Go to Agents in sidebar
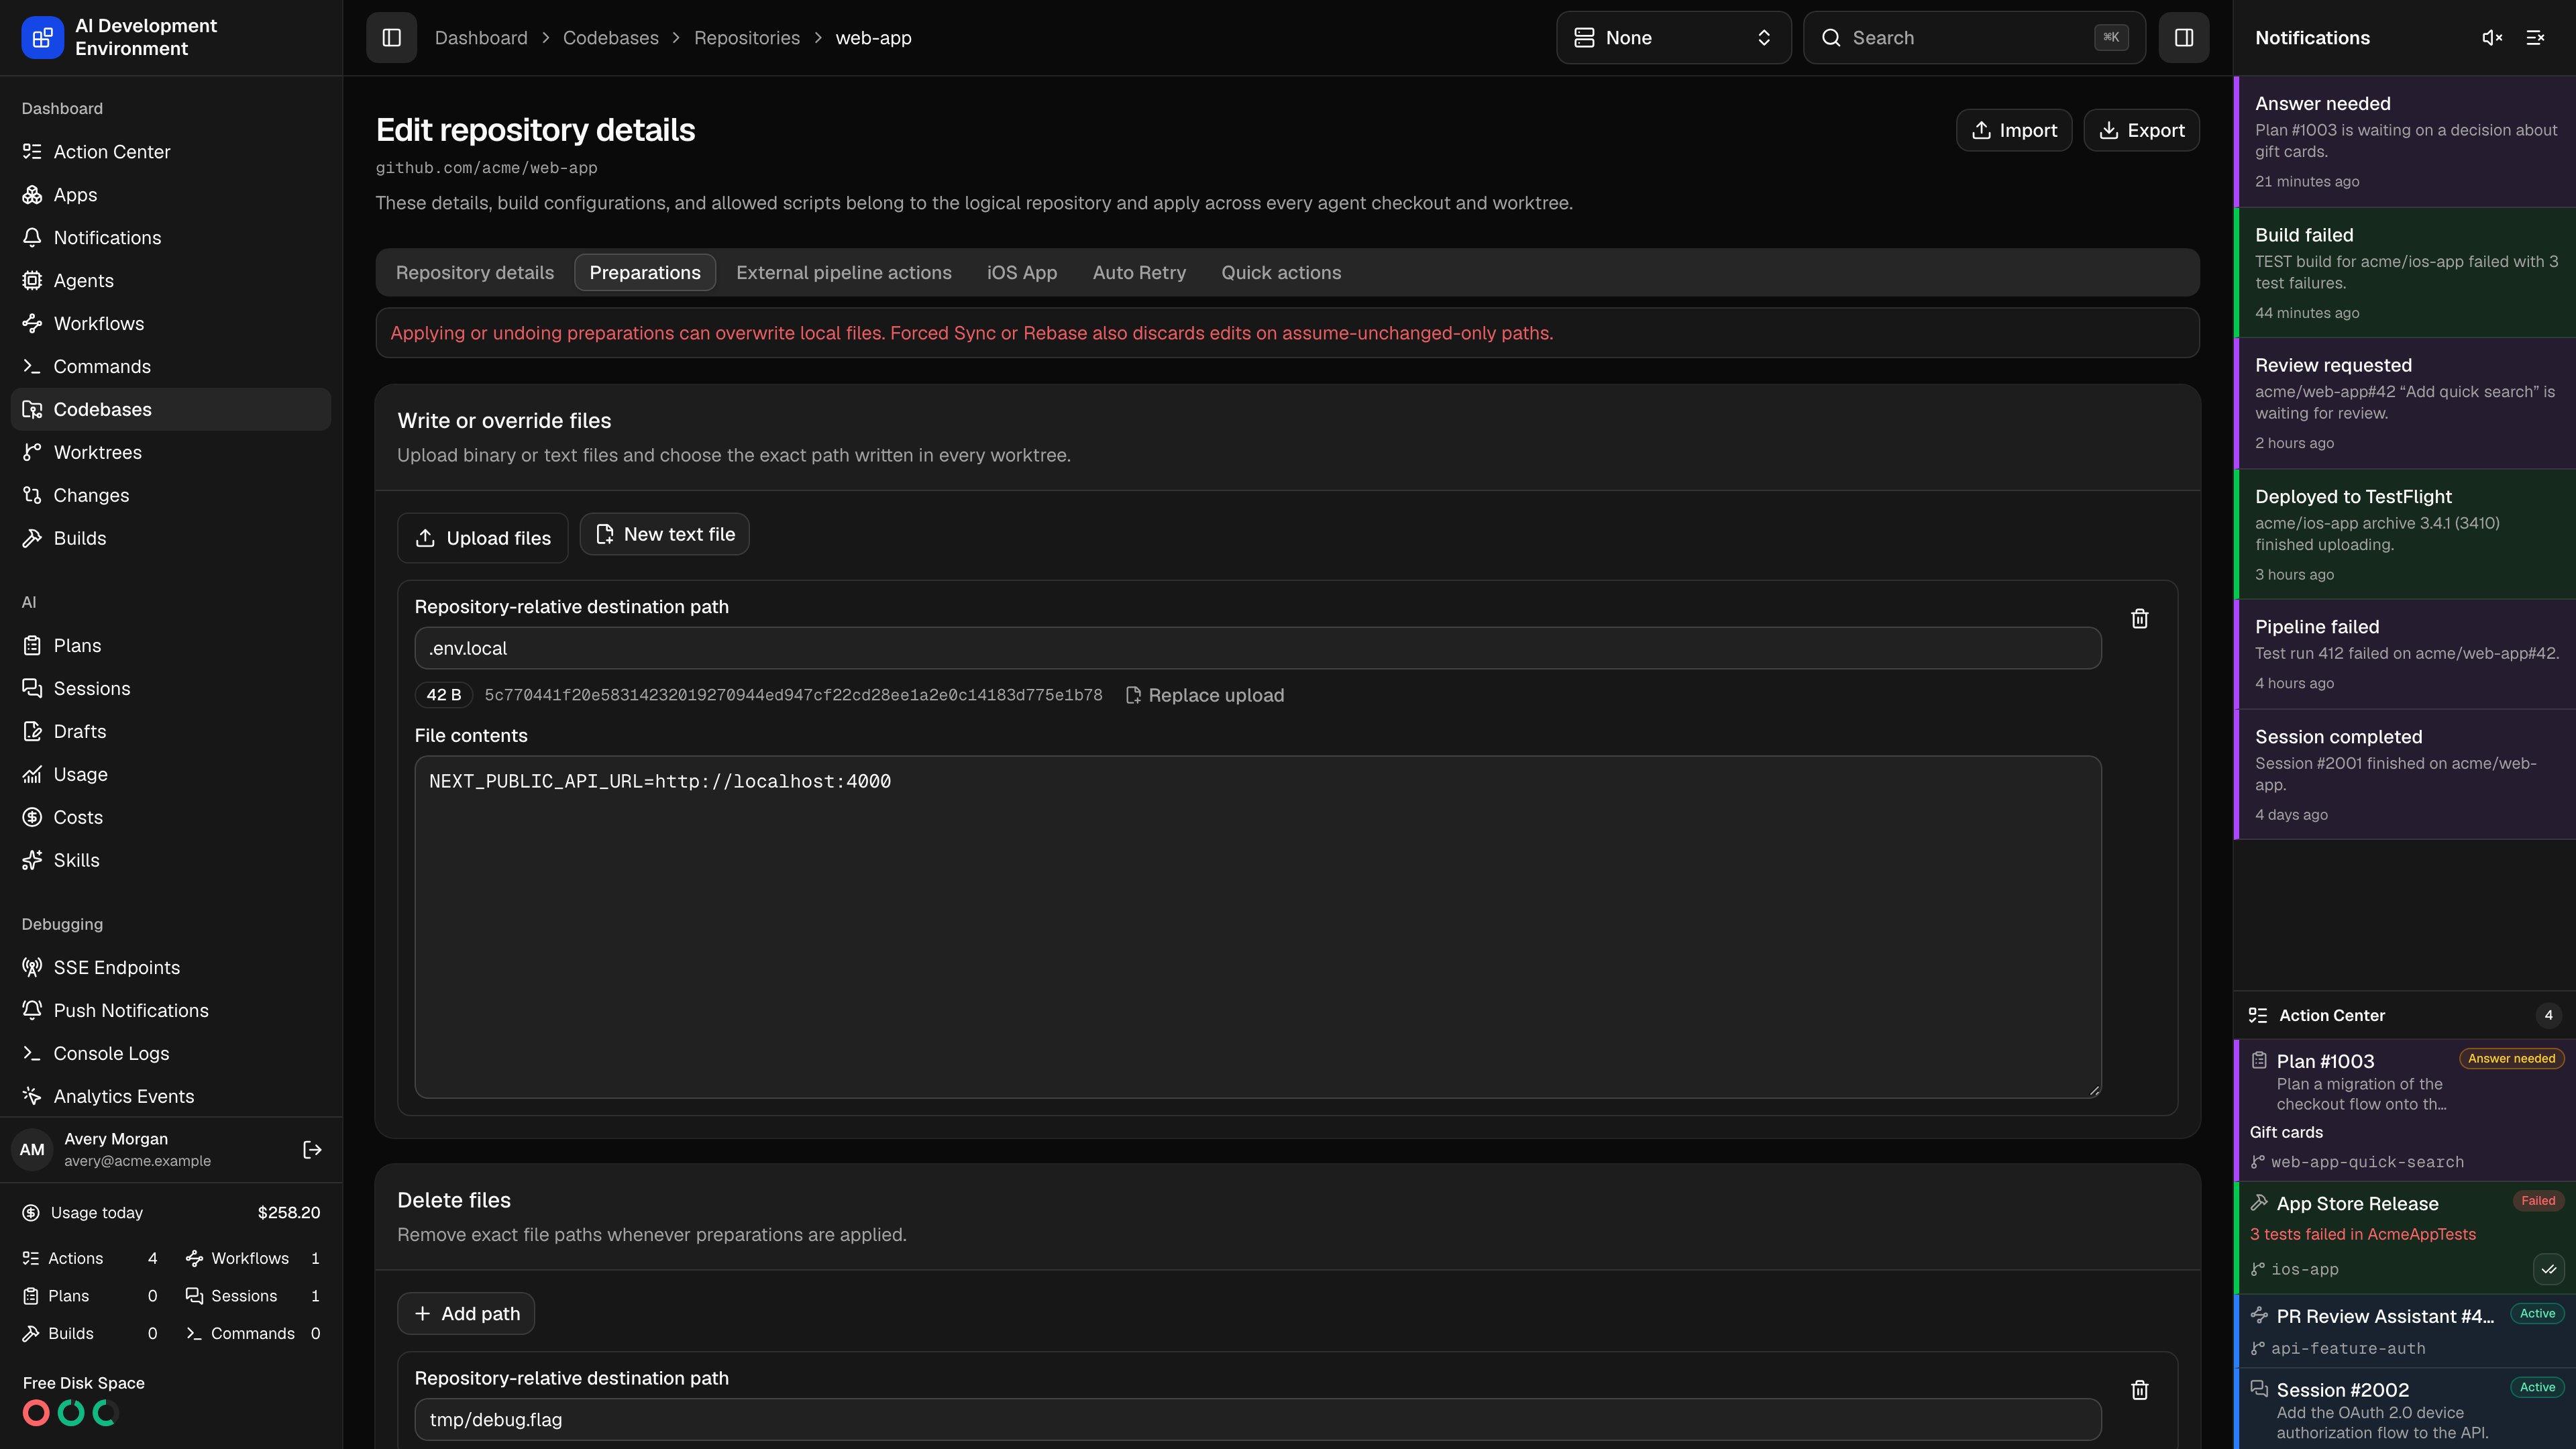The image size is (2576, 1449). [x=171, y=281]
